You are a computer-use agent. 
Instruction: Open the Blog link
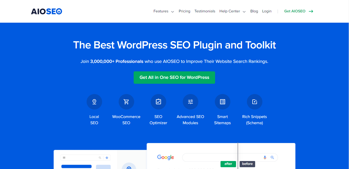[x=254, y=11]
